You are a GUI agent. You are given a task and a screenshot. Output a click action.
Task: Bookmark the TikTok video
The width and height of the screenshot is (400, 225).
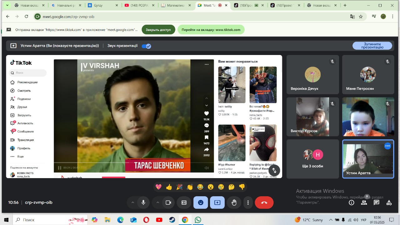click(x=206, y=137)
